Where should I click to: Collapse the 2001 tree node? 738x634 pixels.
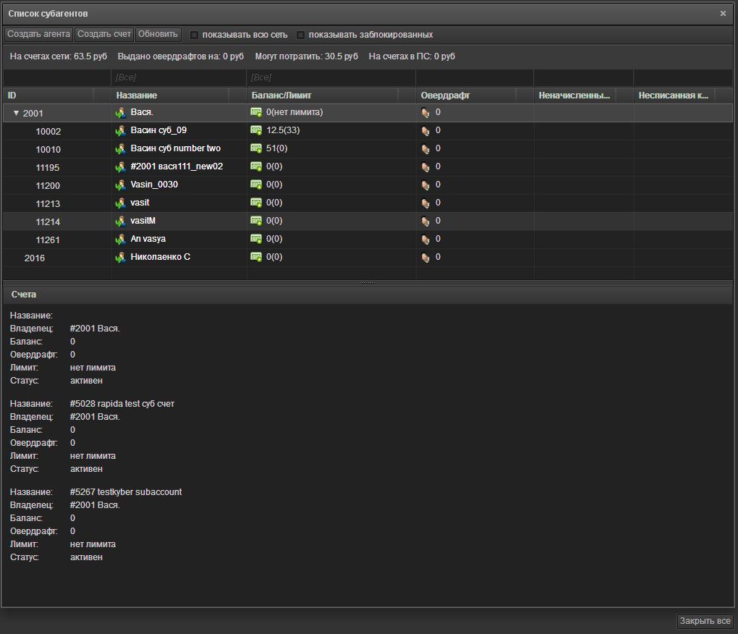[16, 113]
